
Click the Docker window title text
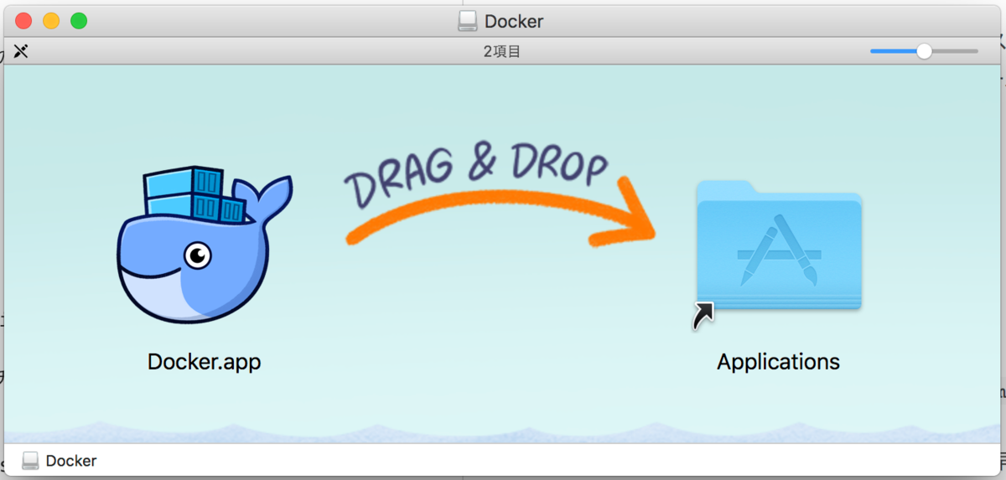point(514,21)
